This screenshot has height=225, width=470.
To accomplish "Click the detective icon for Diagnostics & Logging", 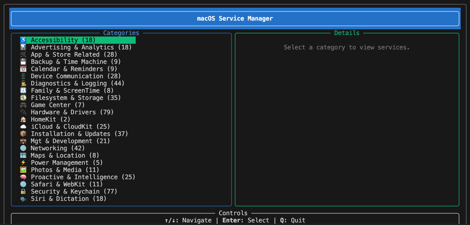I will 23,83.
